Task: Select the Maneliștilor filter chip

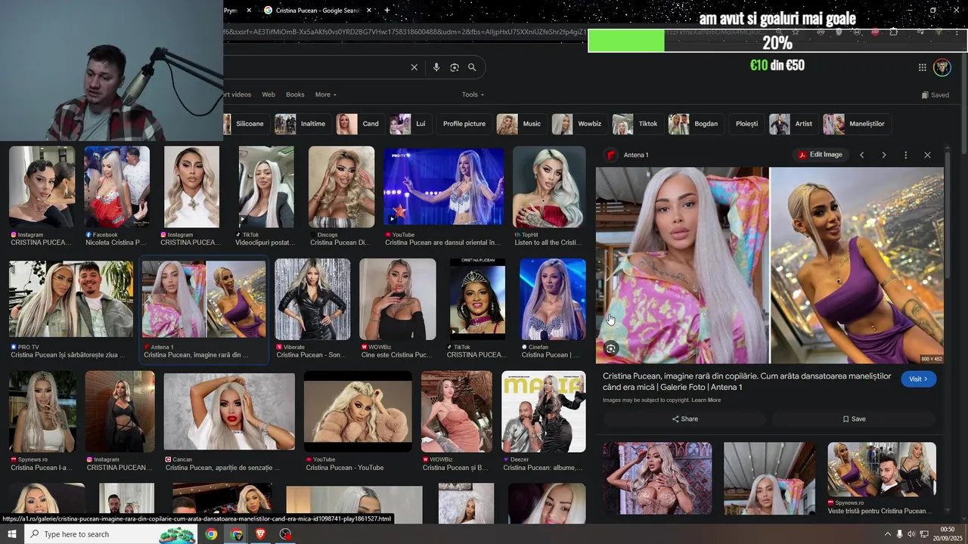Action: click(x=856, y=124)
